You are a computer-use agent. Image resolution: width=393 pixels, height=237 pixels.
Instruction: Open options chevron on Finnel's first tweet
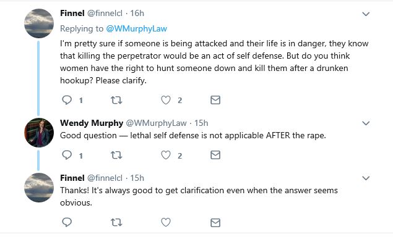tap(366, 14)
